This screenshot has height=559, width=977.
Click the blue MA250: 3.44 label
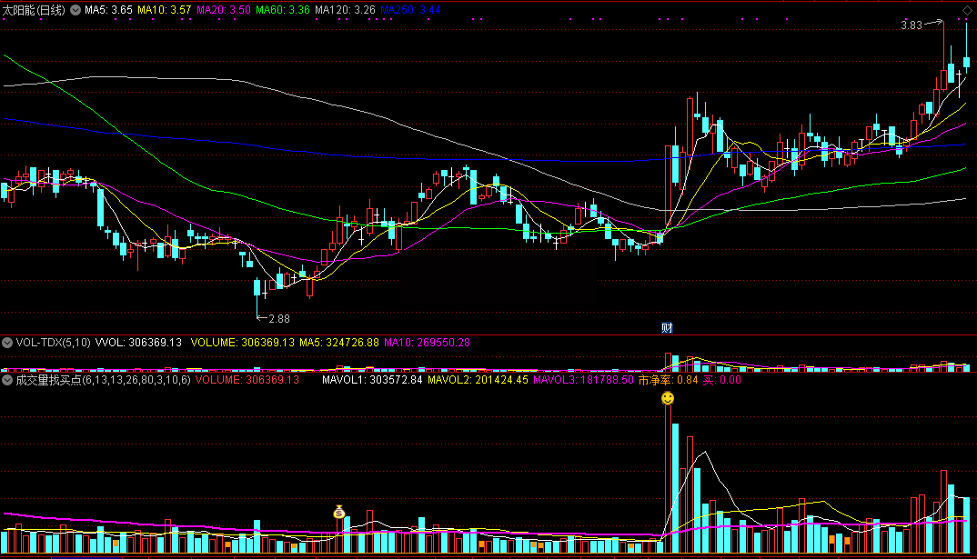tap(410, 10)
